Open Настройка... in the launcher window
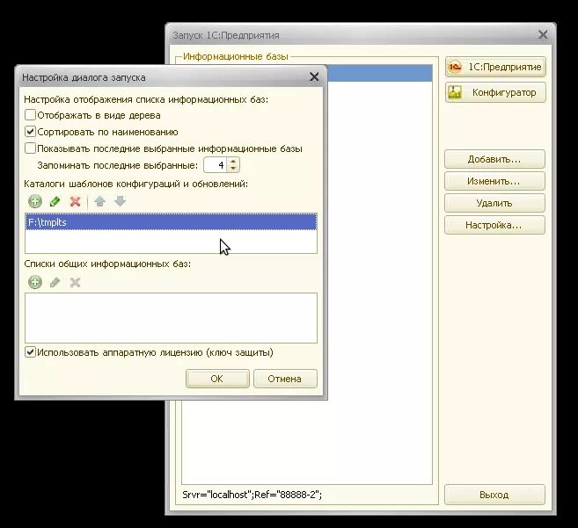Viewport: 578px width, 528px height. (x=494, y=225)
